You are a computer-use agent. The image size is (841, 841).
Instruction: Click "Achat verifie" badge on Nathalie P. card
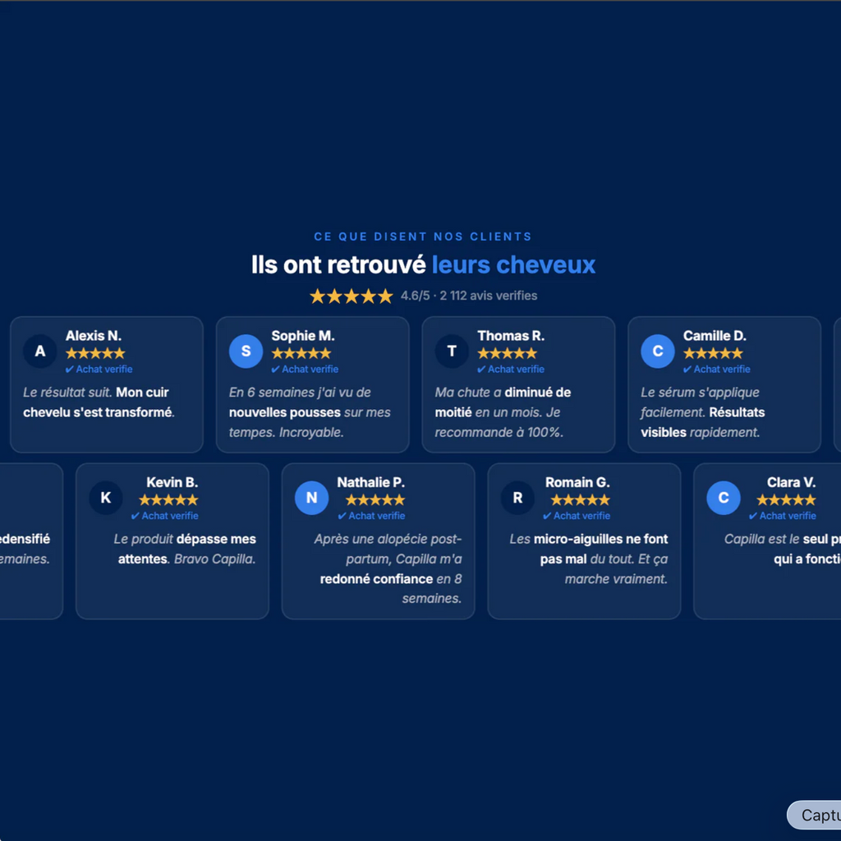(x=372, y=516)
